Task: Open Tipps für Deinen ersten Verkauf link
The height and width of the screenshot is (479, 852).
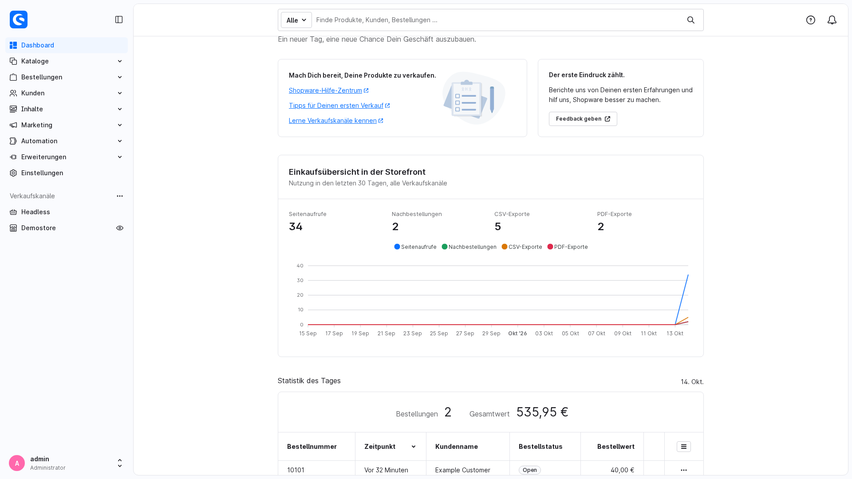Action: point(339,106)
